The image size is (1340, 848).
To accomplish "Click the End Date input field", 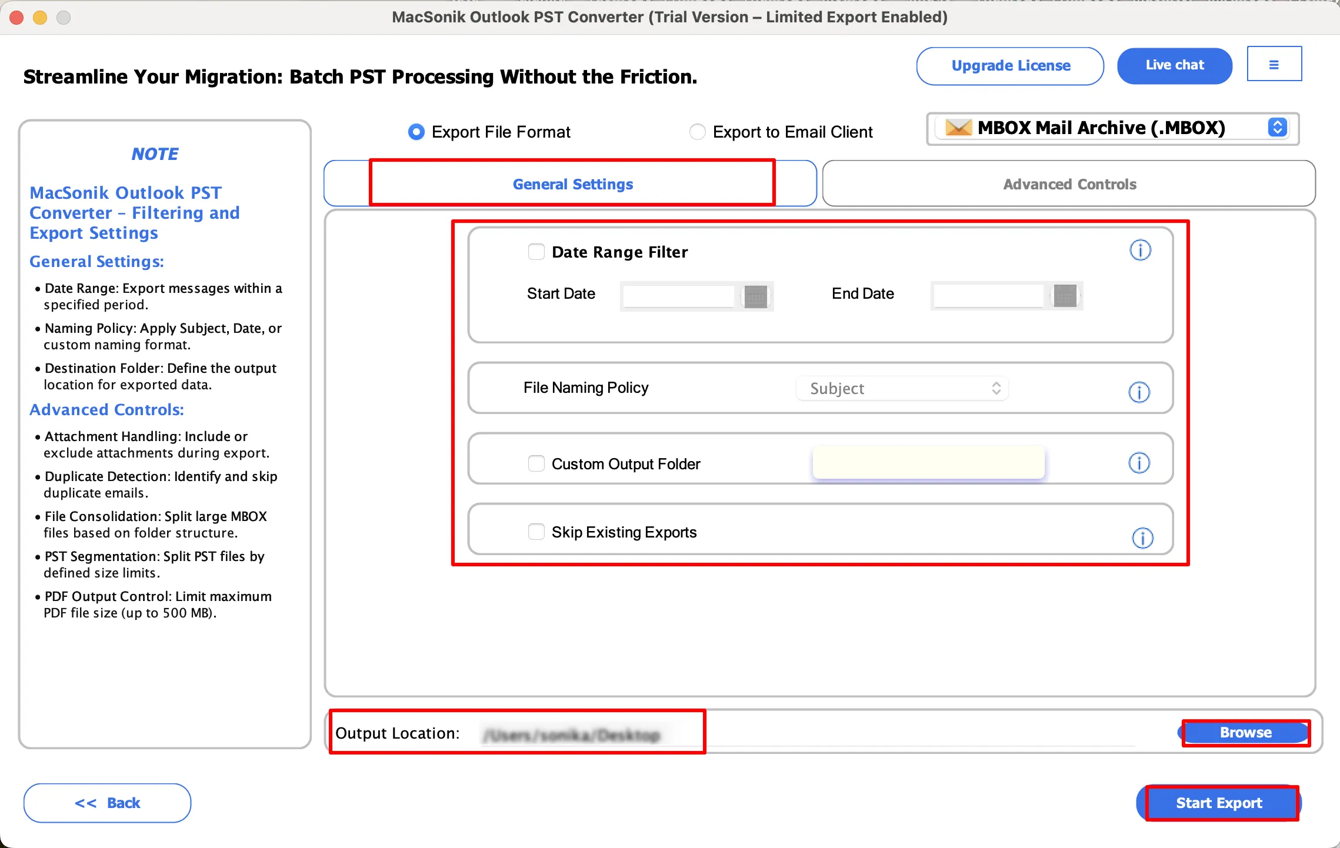I will (x=989, y=296).
